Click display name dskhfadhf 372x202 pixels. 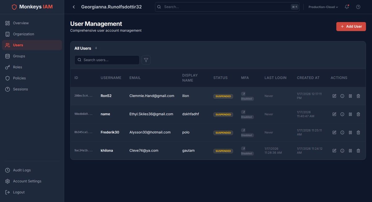191,114
